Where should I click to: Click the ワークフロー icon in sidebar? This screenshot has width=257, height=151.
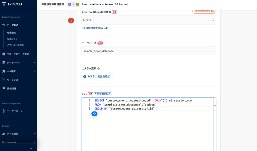4,80
